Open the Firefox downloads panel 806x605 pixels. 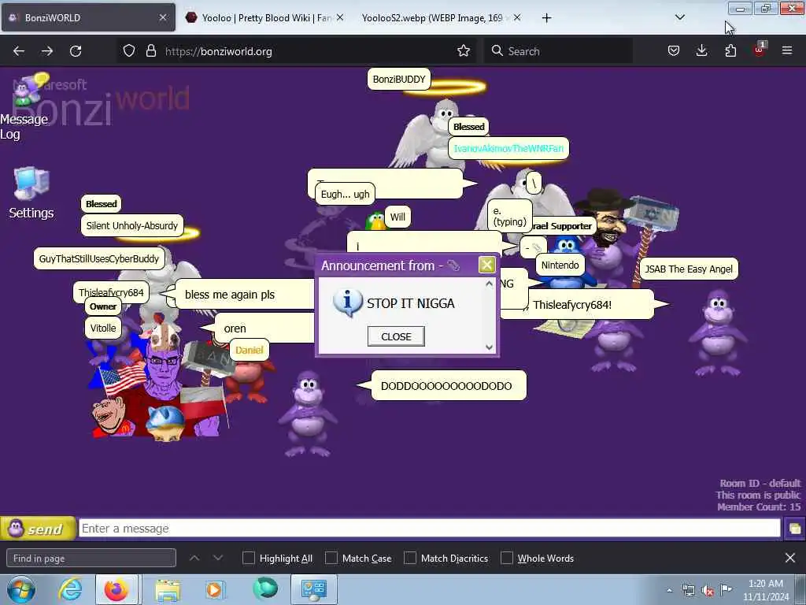[x=701, y=51]
